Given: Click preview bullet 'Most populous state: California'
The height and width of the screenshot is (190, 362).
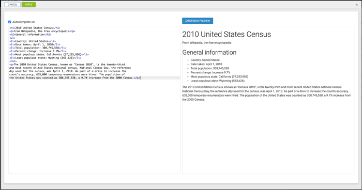Looking at the screenshot, I should (219, 76).
